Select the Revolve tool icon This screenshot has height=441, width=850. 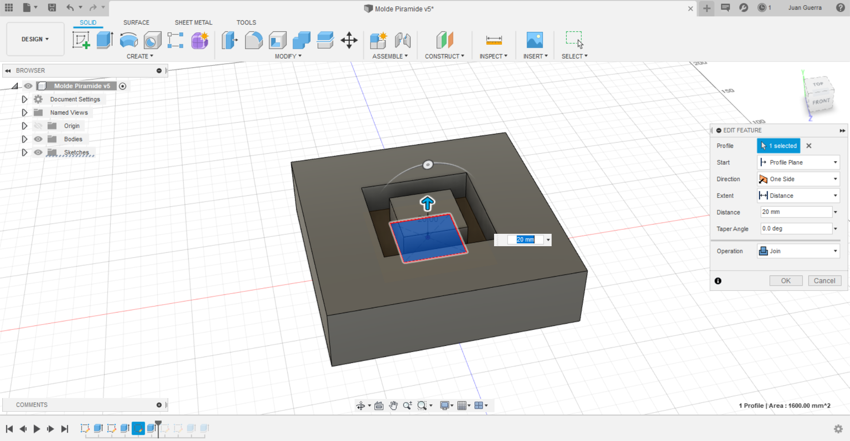coord(129,40)
